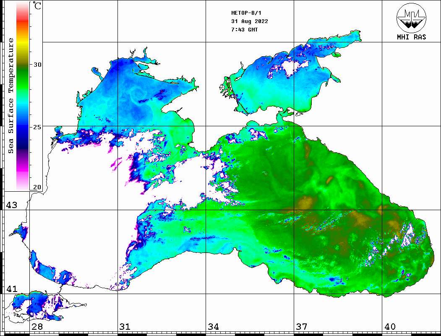Screen dimensions: 441x336
Task: Click the "7:43 GMT" time text
Action: pos(244,29)
